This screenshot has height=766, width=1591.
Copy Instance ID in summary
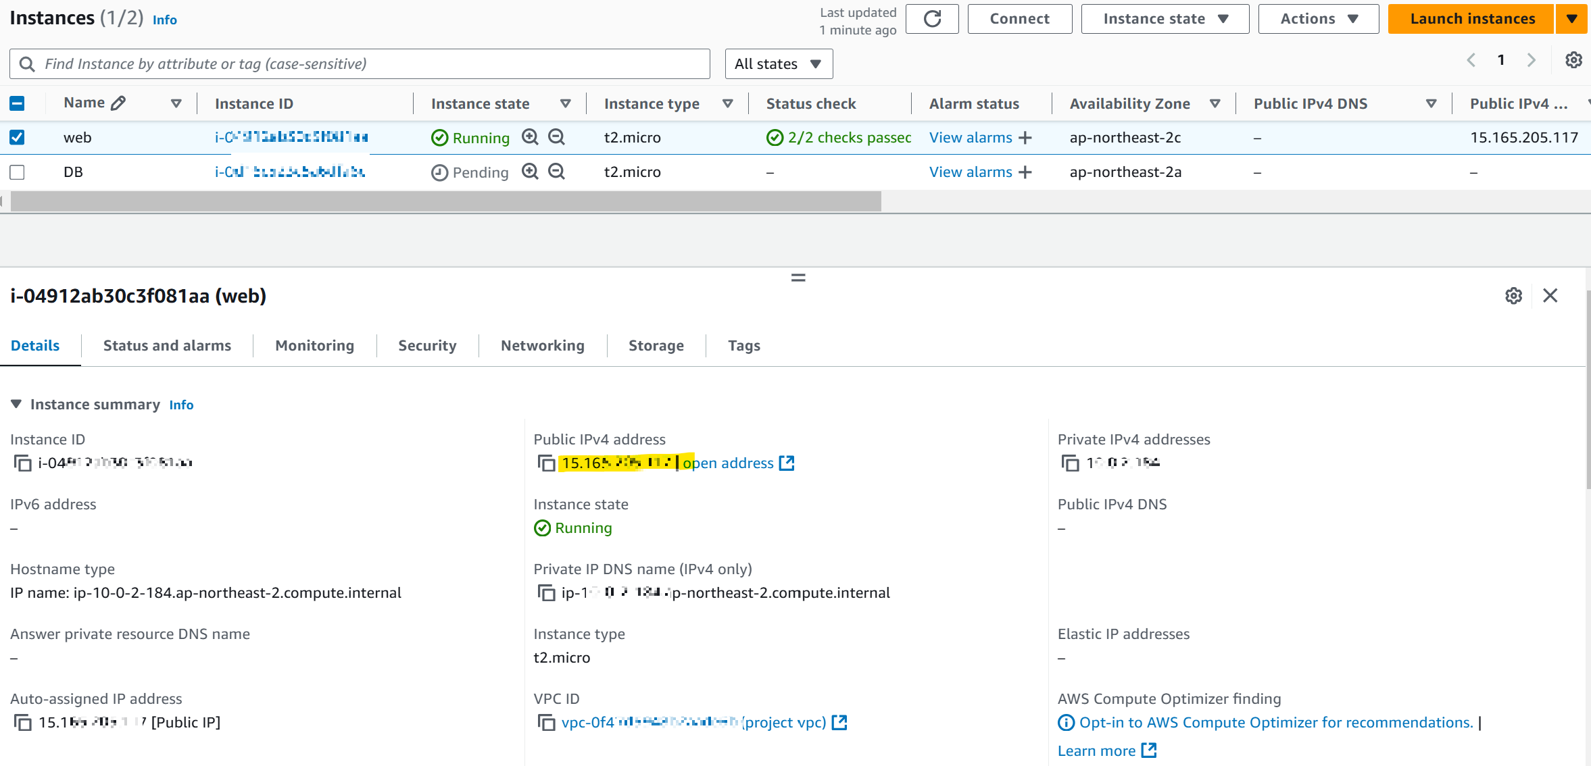click(x=23, y=463)
